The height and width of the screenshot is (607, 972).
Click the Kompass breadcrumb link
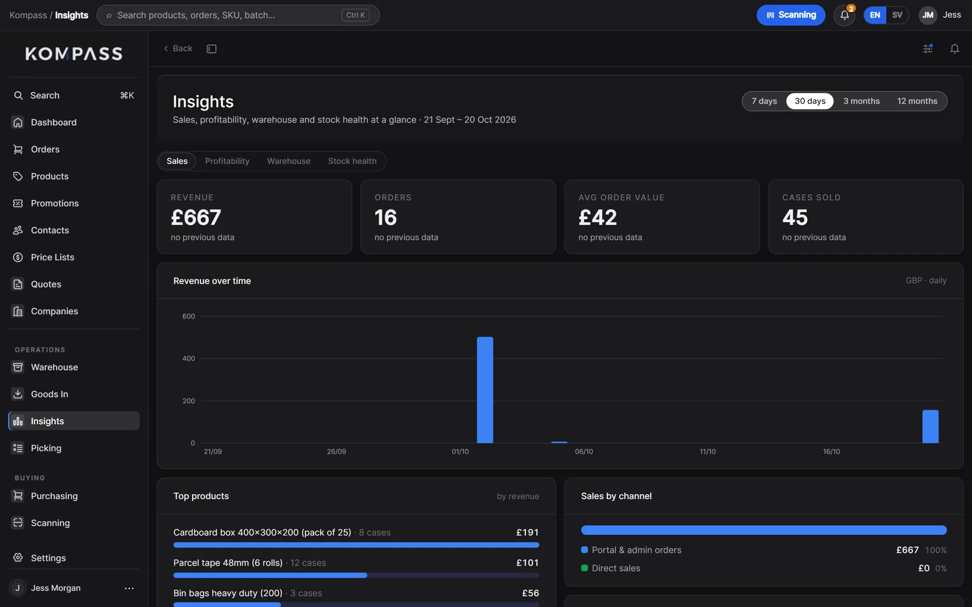click(x=28, y=15)
